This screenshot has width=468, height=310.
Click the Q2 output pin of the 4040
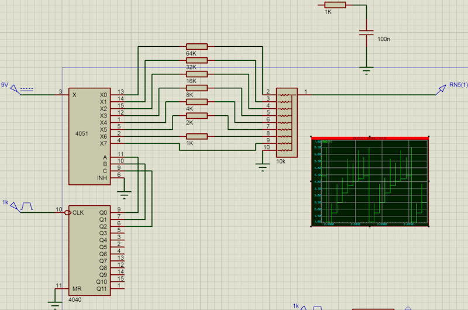118,226
